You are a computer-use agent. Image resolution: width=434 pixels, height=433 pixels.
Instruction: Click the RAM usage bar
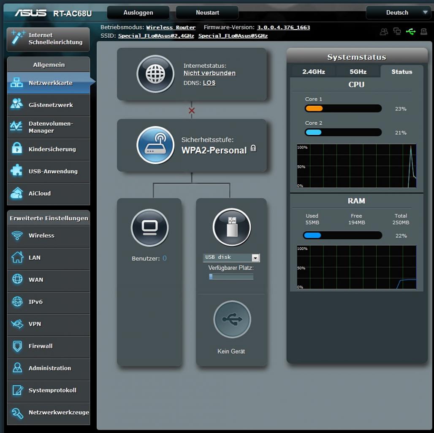tap(342, 236)
